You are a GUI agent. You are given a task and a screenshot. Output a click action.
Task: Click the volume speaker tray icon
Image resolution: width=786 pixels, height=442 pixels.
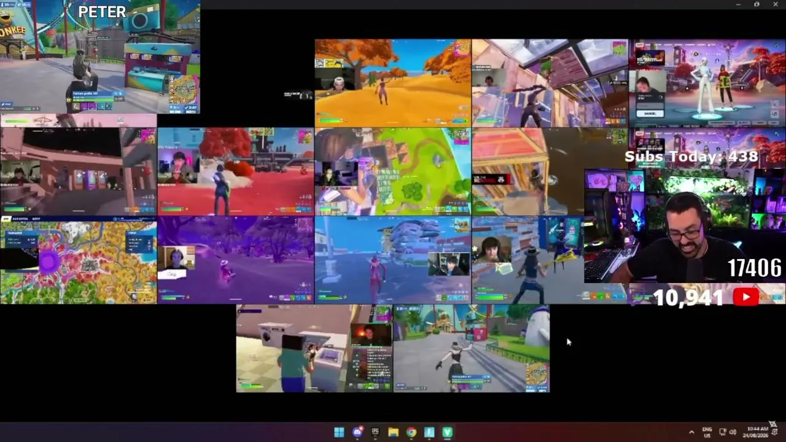click(x=733, y=432)
